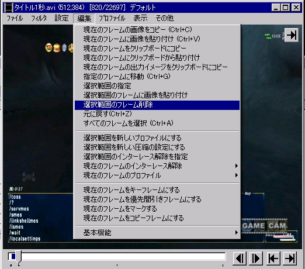Select 選択範囲のインターレース解除を指定

[x=157, y=157]
